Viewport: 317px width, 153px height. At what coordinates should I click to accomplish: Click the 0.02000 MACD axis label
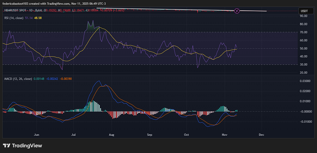(305, 91)
